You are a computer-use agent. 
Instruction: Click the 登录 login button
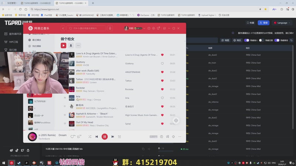pos(263,23)
